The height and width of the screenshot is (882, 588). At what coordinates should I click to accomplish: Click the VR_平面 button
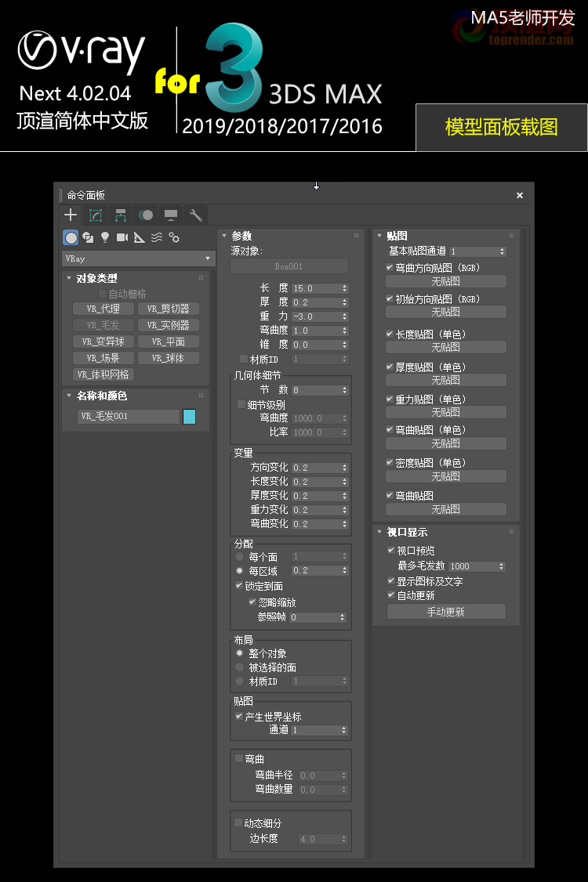pos(169,342)
